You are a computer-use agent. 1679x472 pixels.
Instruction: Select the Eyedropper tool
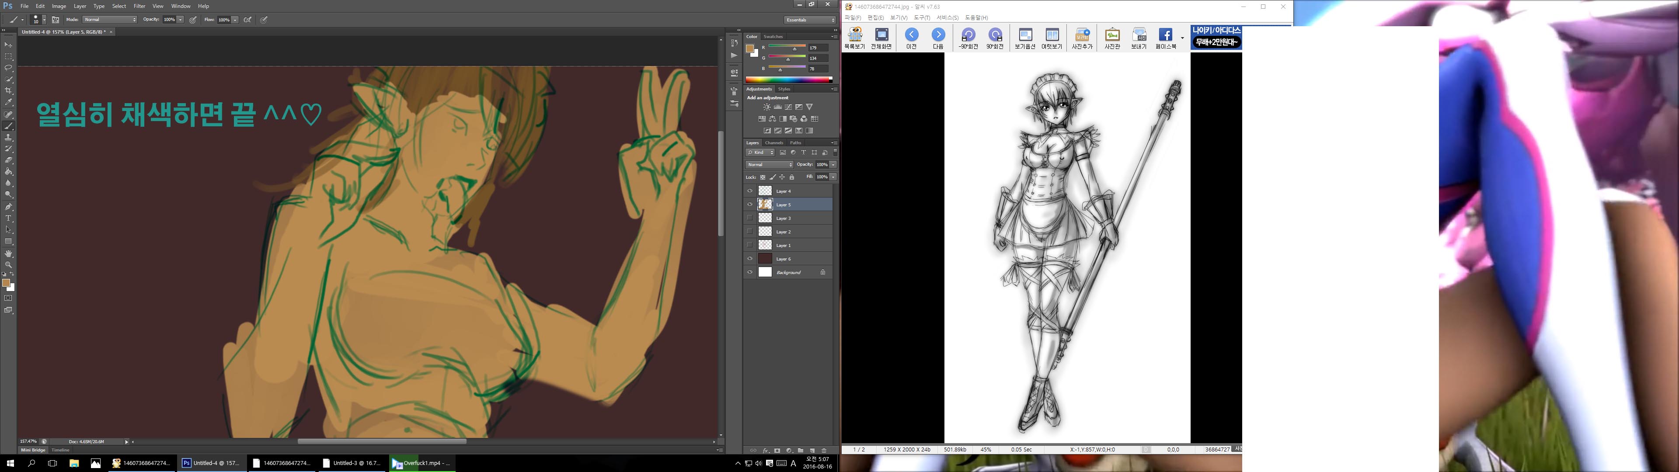[x=8, y=102]
